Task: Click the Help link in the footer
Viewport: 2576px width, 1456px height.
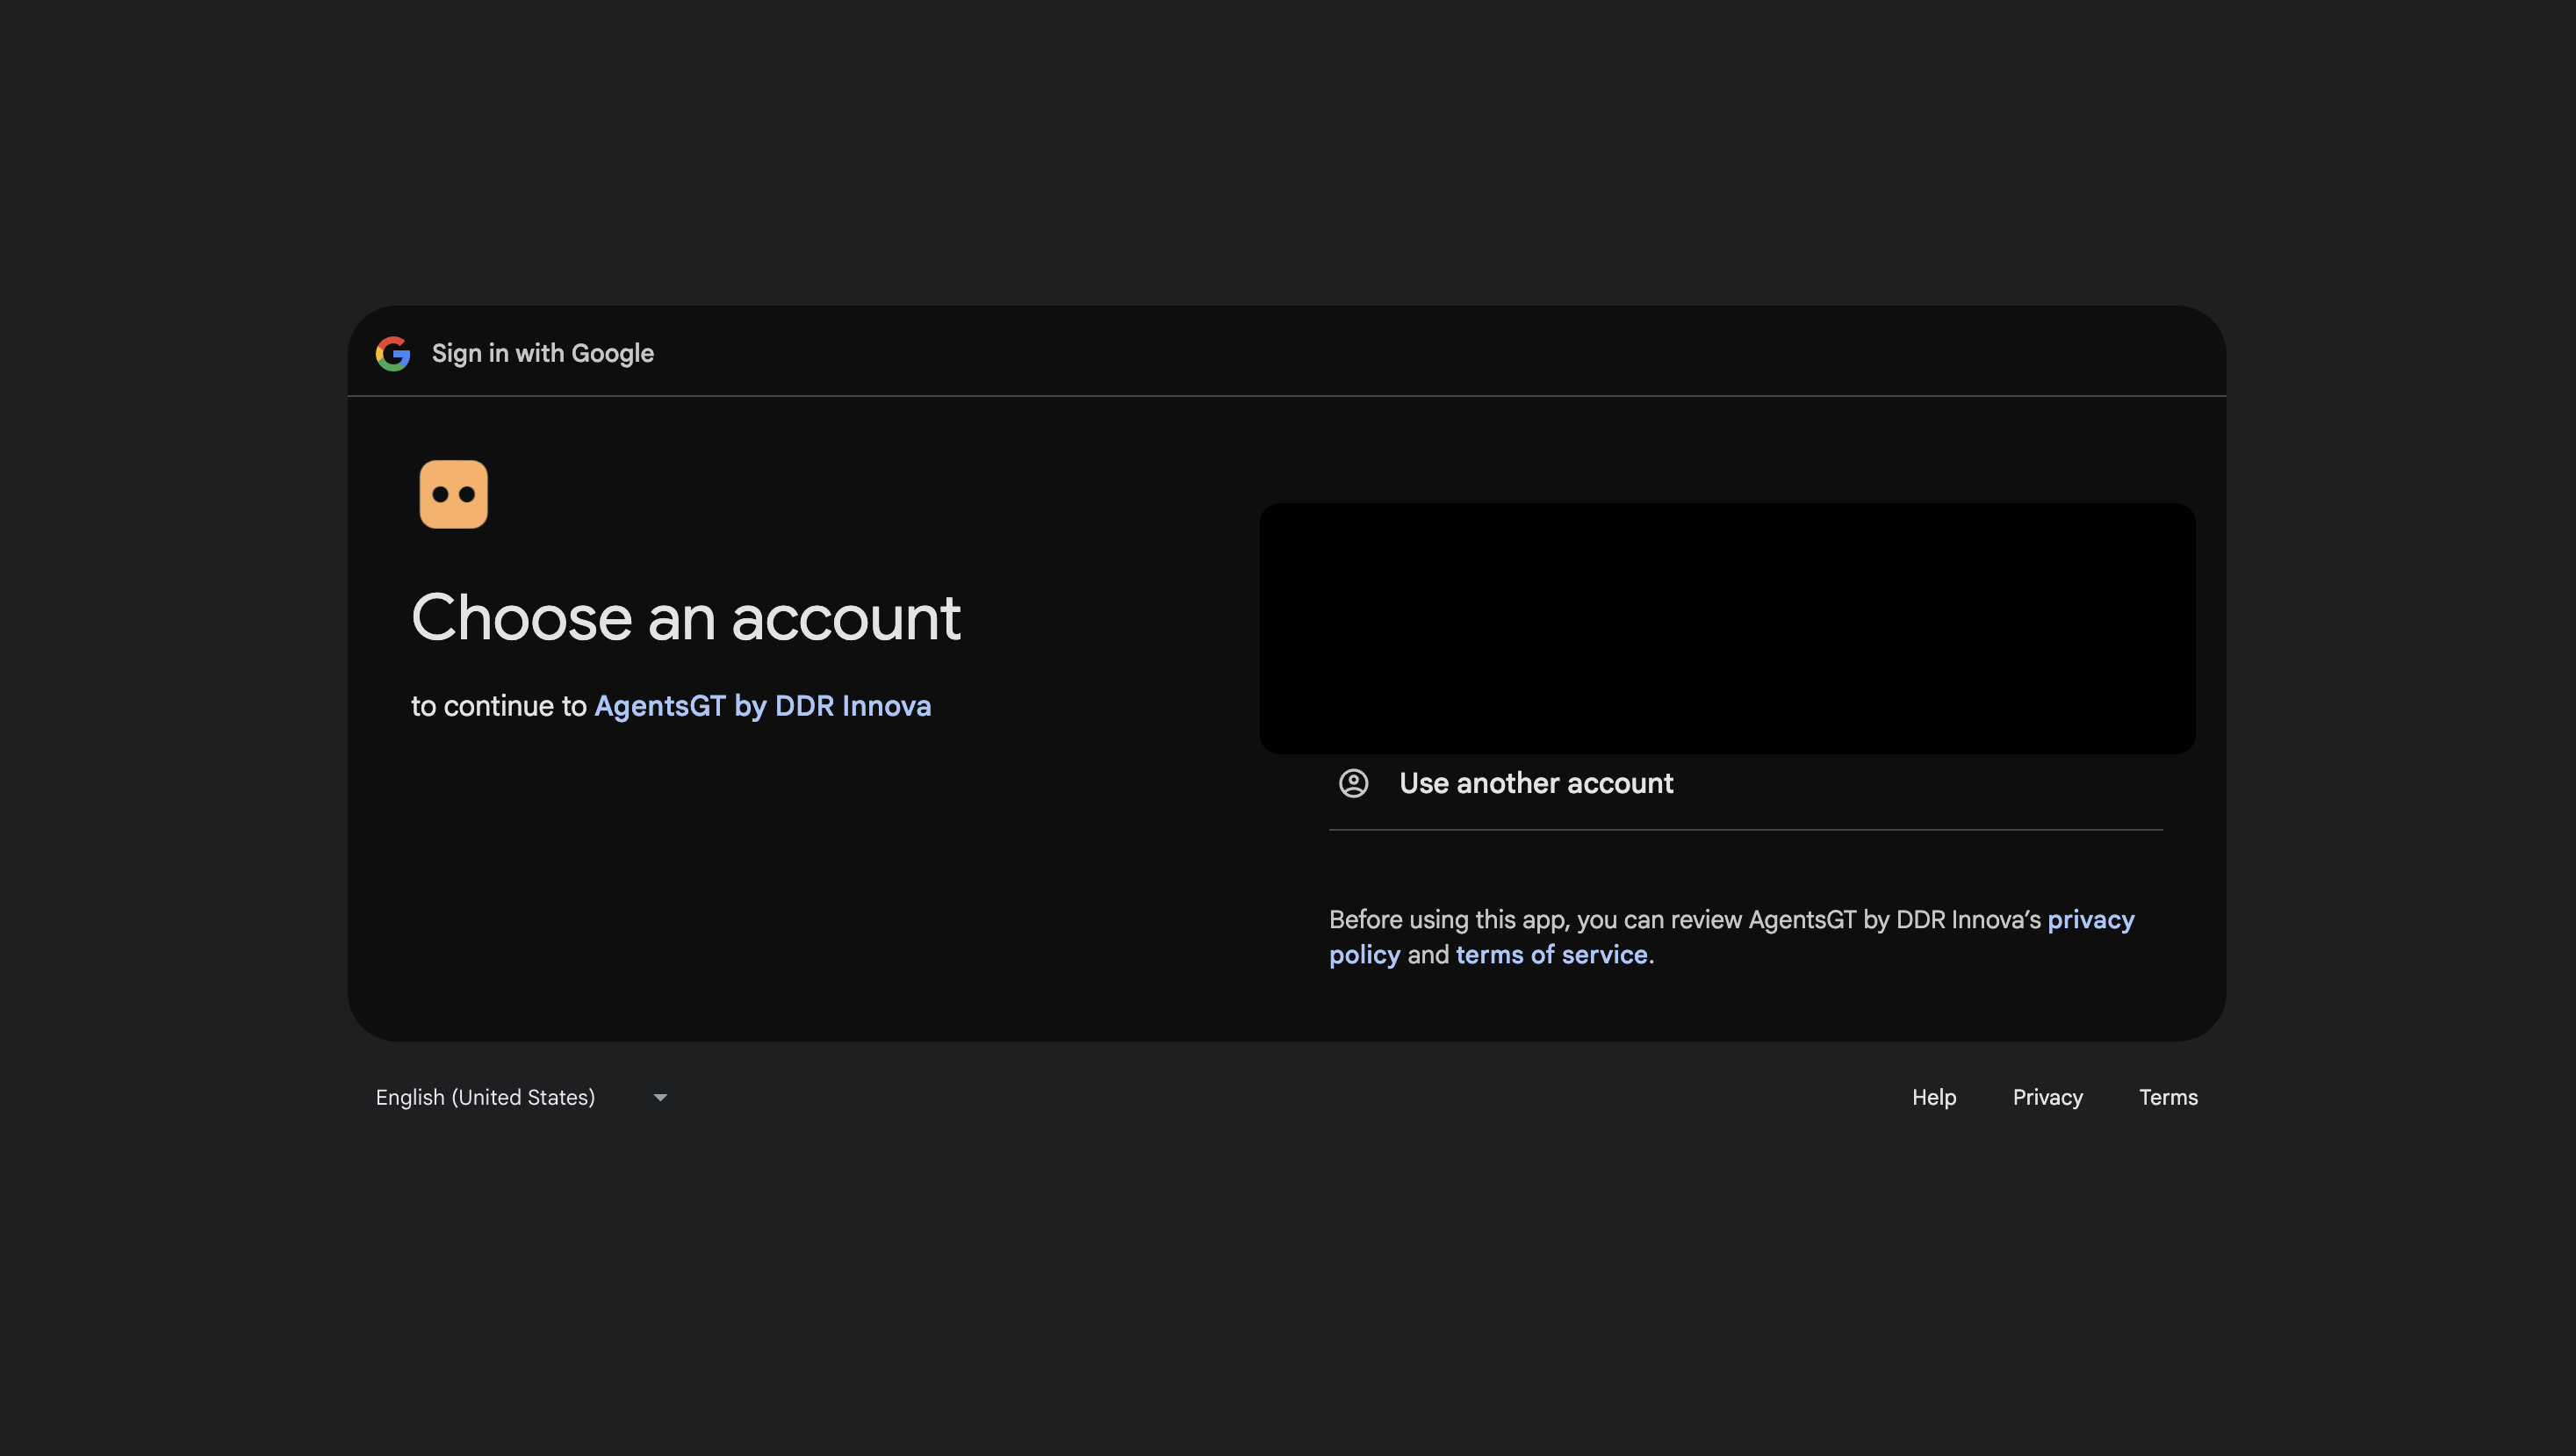Action: [x=1933, y=1097]
